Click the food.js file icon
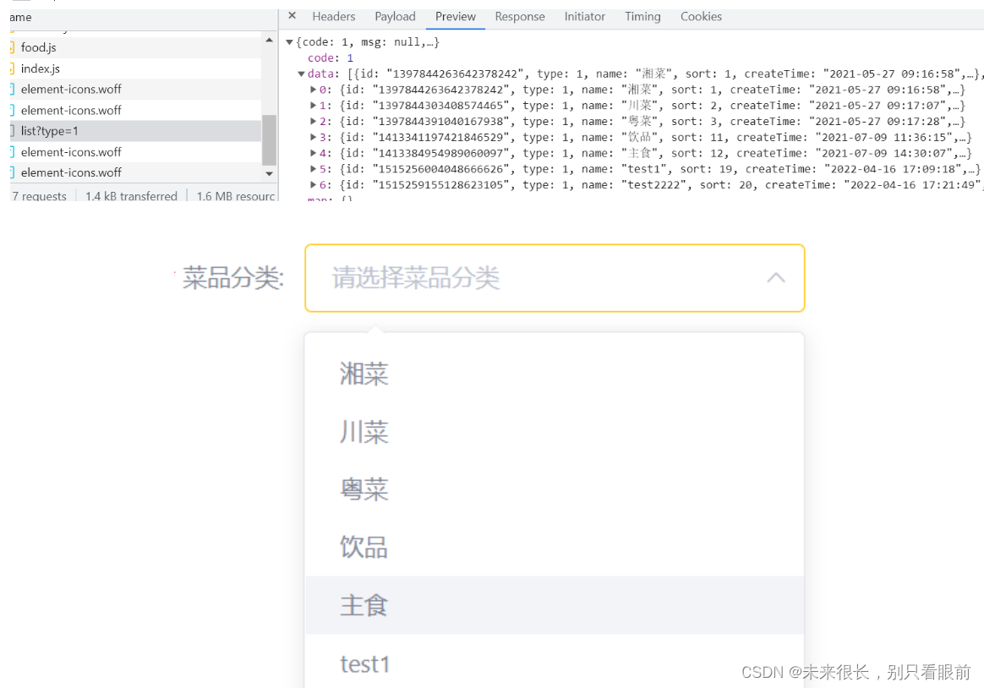Screen dimensions: 984x688 click(12, 47)
